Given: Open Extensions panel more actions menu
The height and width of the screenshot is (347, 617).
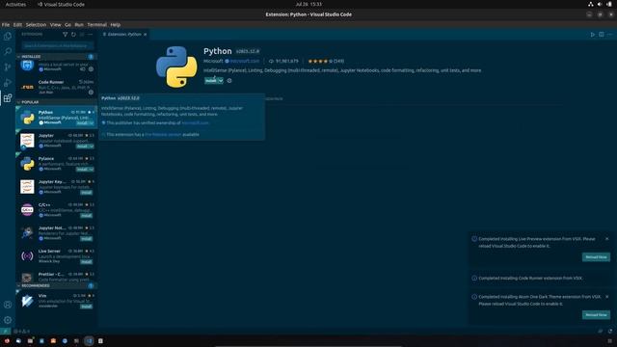Looking at the screenshot, I should [90, 35].
